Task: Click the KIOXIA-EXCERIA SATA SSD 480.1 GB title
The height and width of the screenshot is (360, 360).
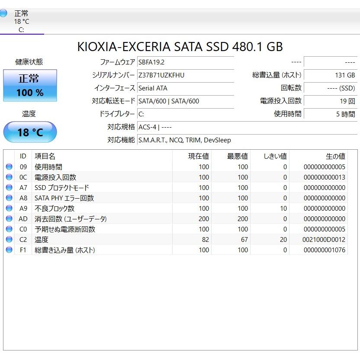Action: (x=180, y=47)
